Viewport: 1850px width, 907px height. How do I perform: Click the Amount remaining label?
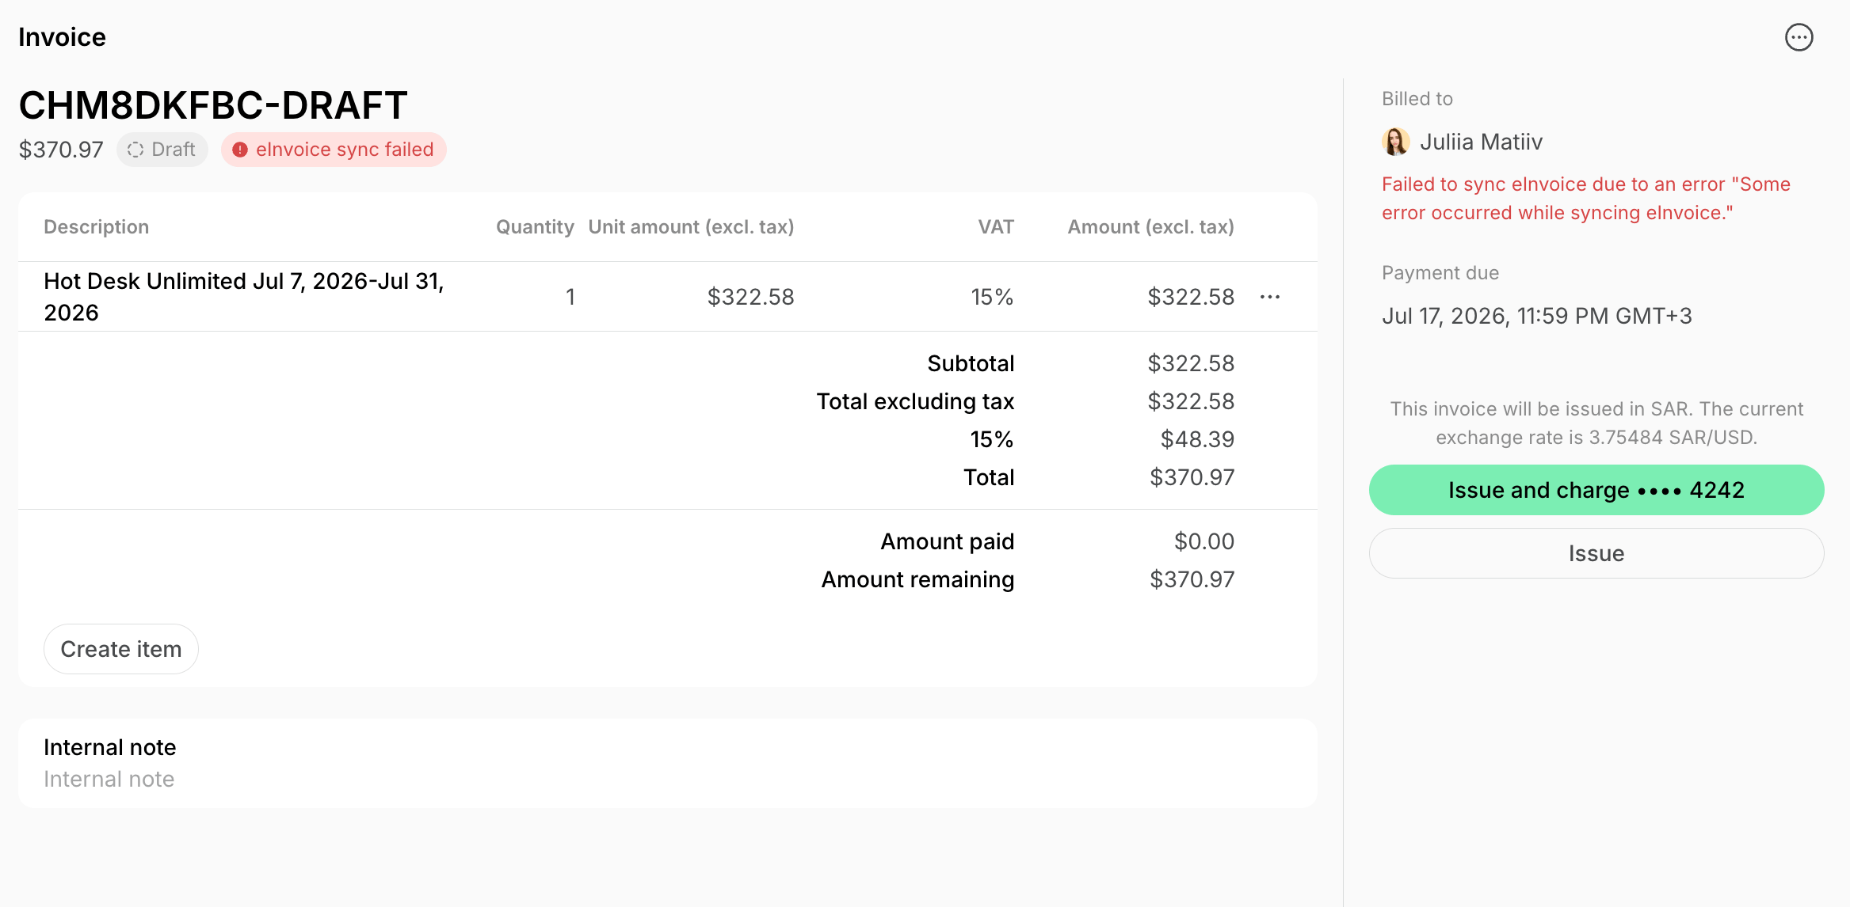(917, 579)
